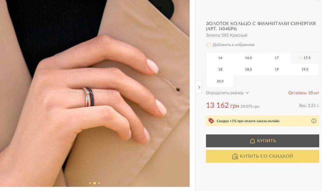This screenshot has height=191, width=322.
Task: Select ring size 19
Action: coord(277,69)
